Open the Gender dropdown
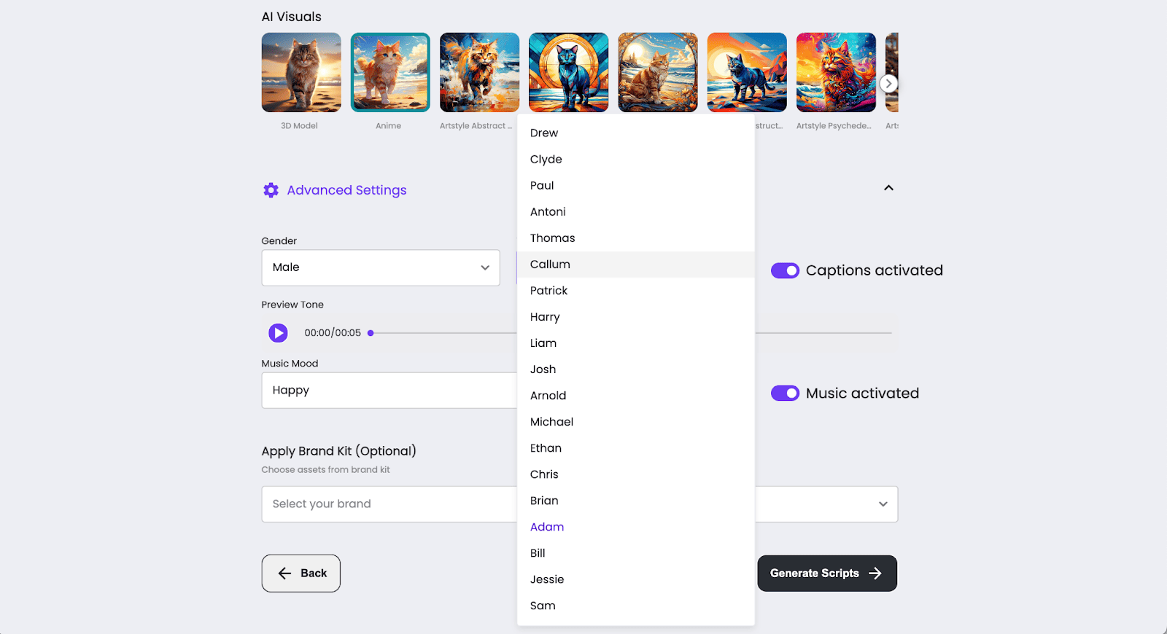Image resolution: width=1167 pixels, height=634 pixels. [x=380, y=267]
